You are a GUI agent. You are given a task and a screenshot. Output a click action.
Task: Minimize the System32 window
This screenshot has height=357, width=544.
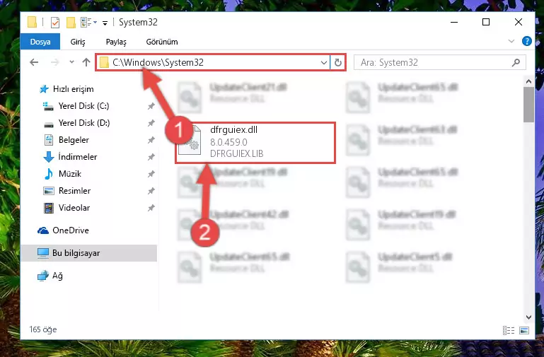tap(453, 22)
